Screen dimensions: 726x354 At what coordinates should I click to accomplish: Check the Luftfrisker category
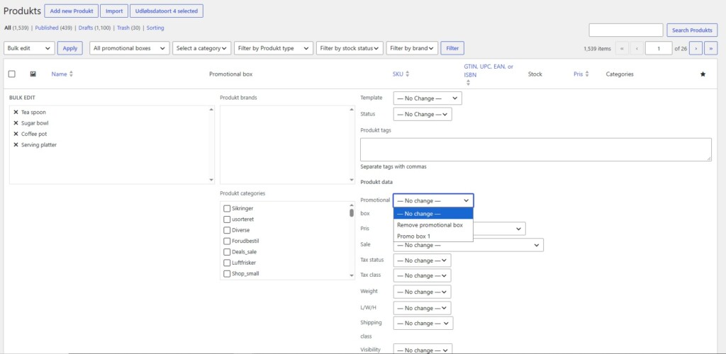point(227,263)
